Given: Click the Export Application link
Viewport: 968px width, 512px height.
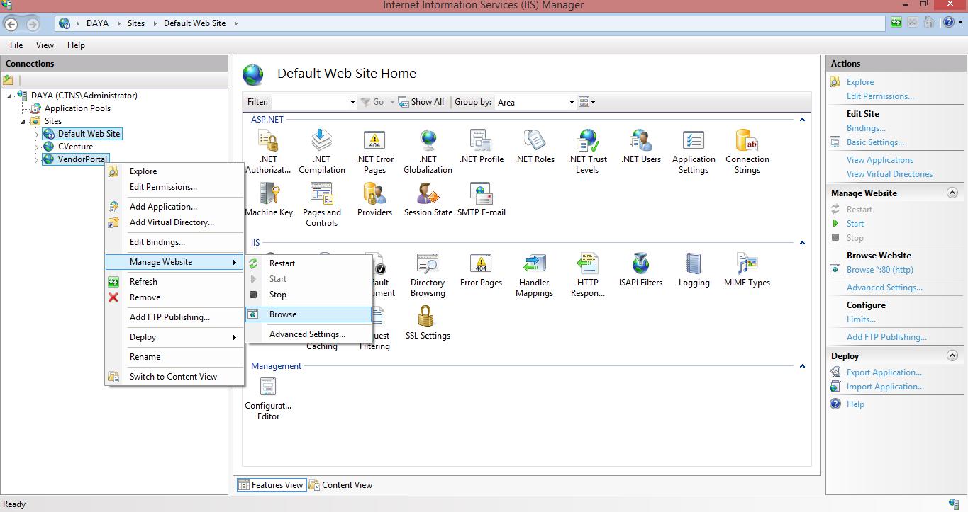Looking at the screenshot, I should (884, 372).
